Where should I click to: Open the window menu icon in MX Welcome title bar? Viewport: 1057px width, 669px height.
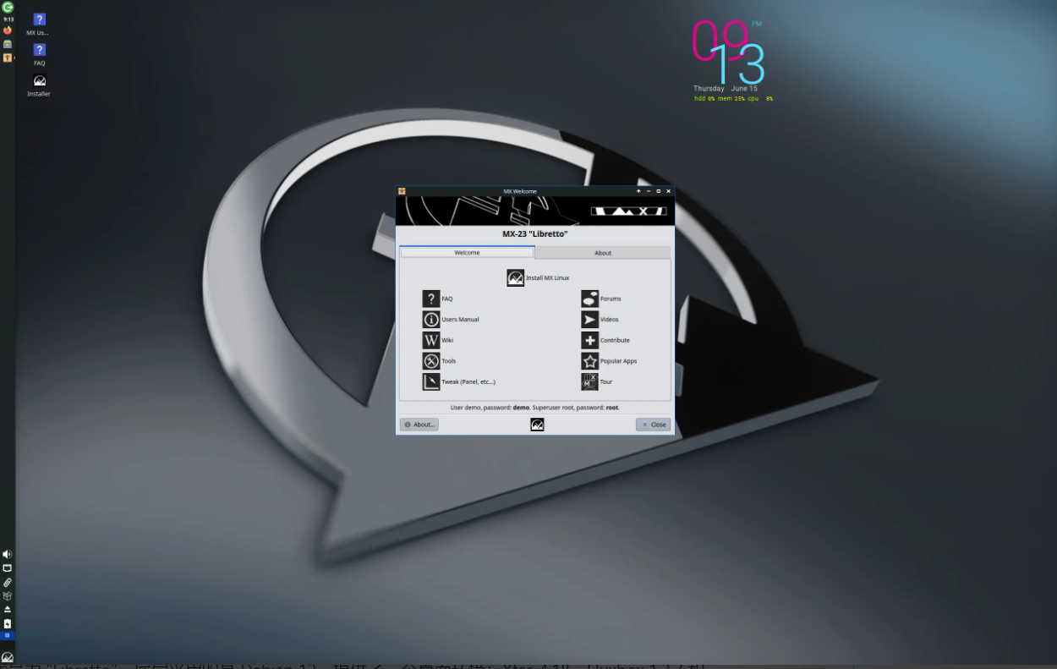click(402, 191)
